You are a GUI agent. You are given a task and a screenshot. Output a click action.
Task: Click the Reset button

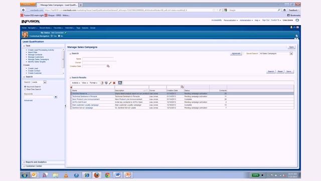click(280, 71)
